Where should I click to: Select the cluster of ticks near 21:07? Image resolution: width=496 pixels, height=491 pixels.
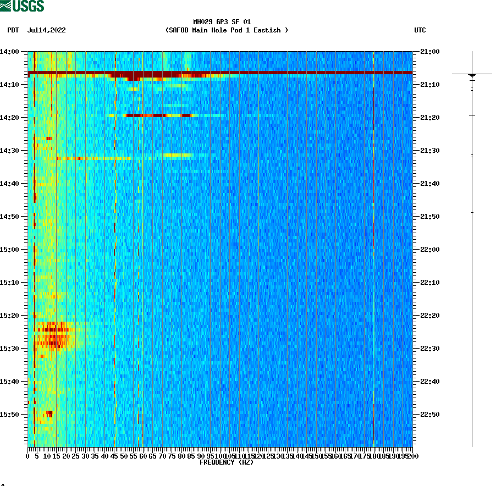pyautogui.click(x=472, y=74)
